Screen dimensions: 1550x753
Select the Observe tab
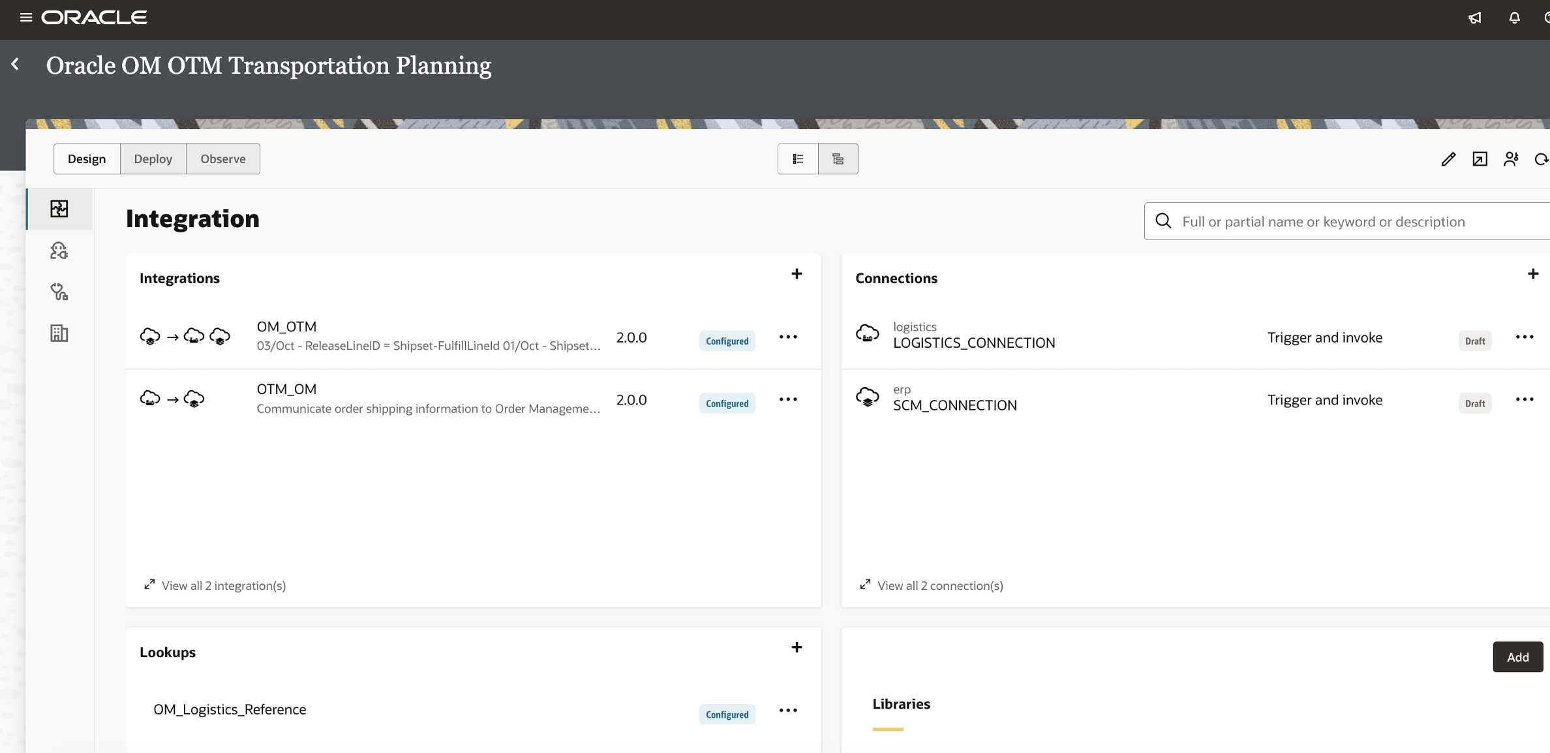point(222,159)
